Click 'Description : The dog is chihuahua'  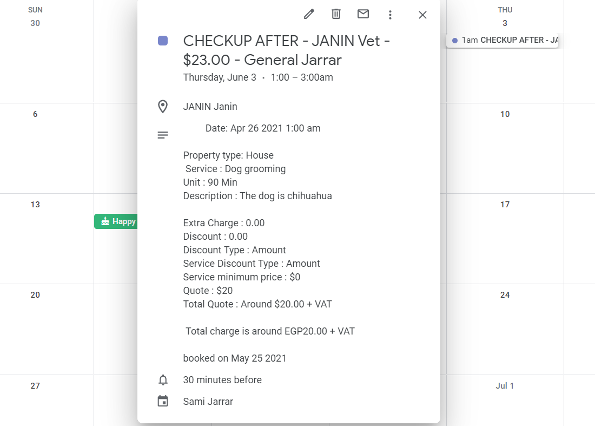[x=257, y=196]
